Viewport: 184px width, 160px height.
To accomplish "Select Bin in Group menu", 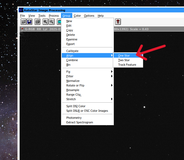I will (87, 65).
